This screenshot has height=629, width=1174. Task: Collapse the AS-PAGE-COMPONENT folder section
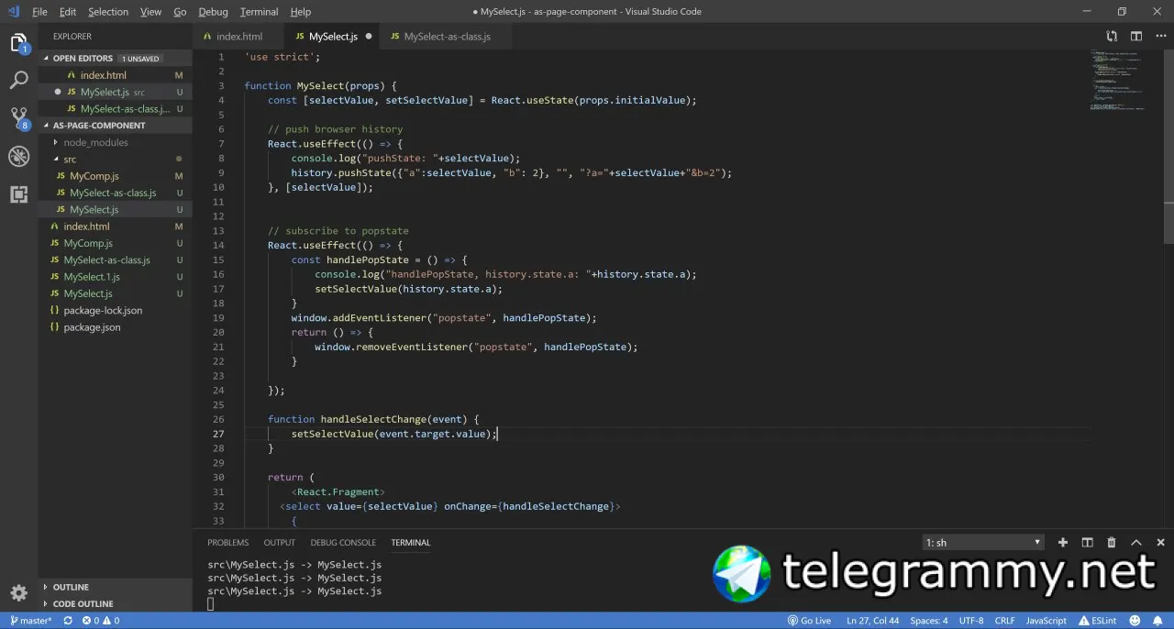click(99, 126)
